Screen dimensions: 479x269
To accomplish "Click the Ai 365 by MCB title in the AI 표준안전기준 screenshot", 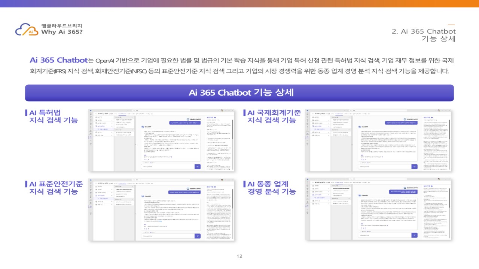I will pyautogui.click(x=103, y=183).
